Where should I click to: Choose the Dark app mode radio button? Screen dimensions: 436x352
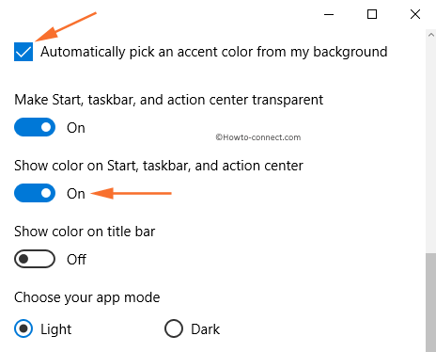point(174,328)
